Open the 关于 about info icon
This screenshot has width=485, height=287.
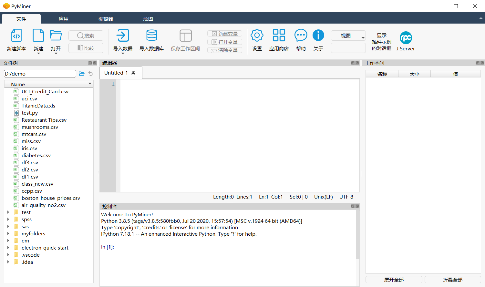point(318,36)
